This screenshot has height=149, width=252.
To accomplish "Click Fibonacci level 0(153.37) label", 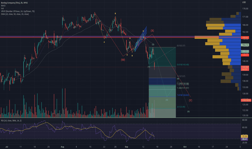I will point(181,46).
